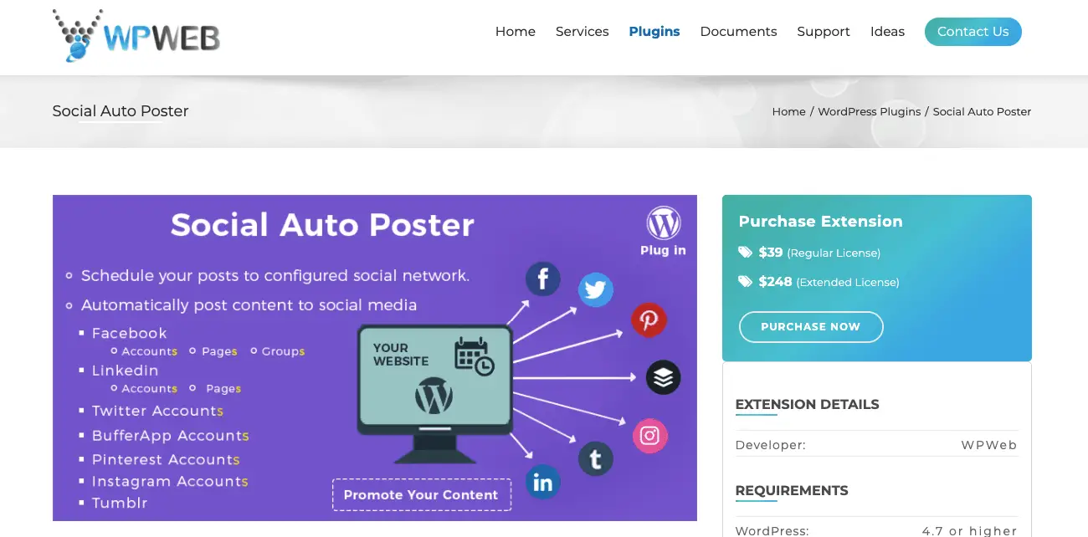Click the Twitter bird icon
This screenshot has height=537, width=1088.
(596, 290)
